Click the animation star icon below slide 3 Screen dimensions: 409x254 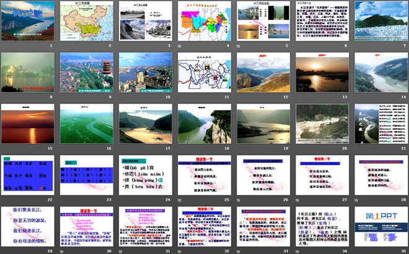pyautogui.click(x=121, y=46)
